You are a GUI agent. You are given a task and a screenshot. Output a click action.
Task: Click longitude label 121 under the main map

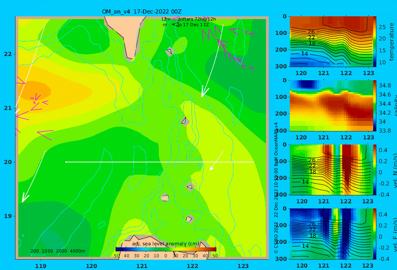pos(142,266)
